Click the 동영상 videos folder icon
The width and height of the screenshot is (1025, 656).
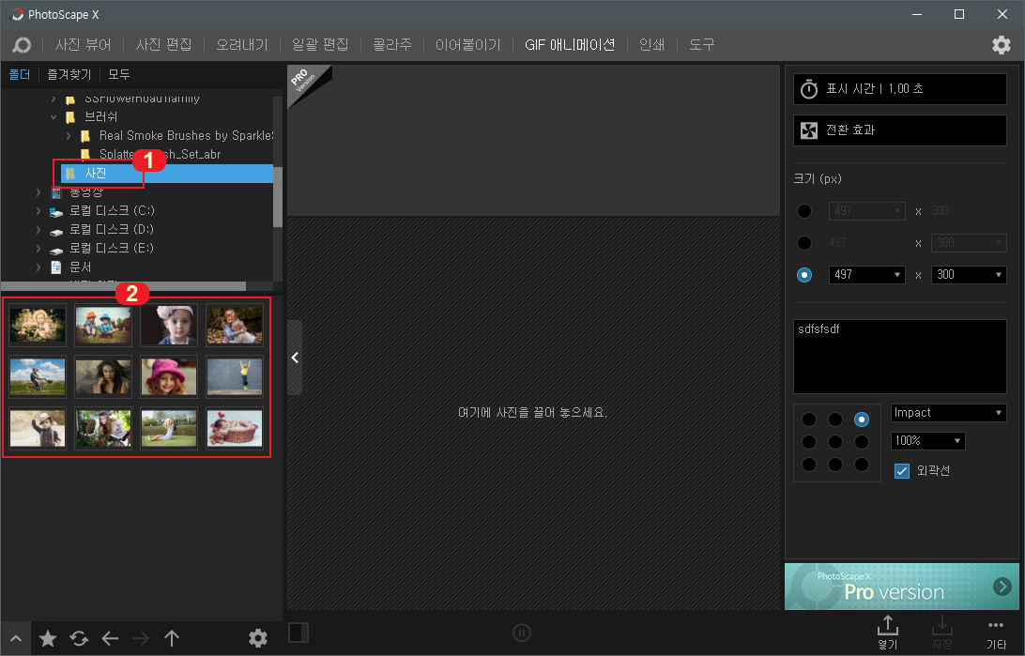[x=57, y=192]
